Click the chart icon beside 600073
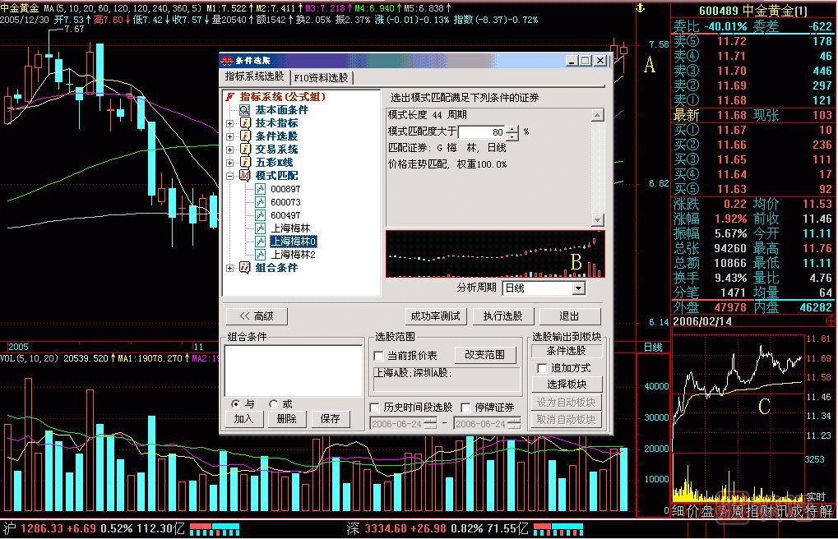Screen dimensions: 838x539 260,202
